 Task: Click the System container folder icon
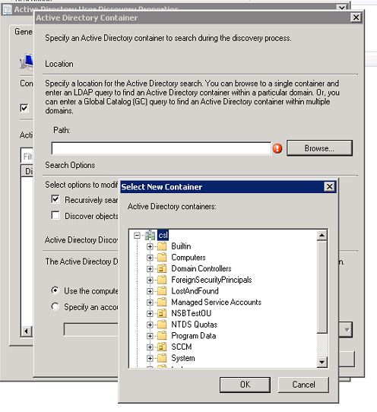pyautogui.click(x=162, y=358)
